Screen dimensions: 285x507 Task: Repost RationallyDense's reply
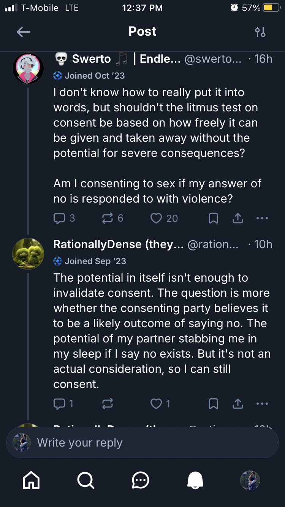coord(108,404)
